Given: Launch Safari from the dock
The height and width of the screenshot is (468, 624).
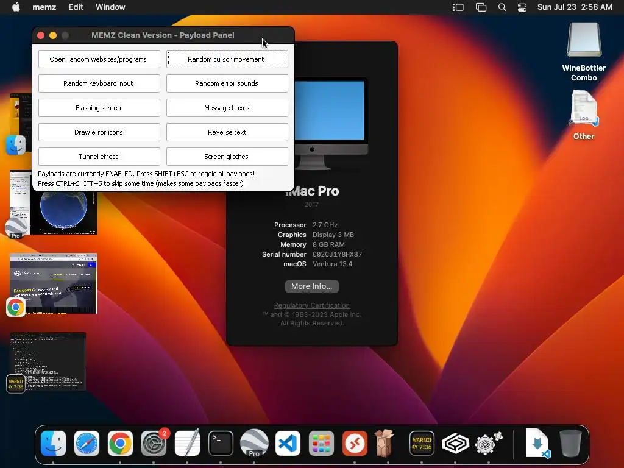Looking at the screenshot, I should coord(87,443).
